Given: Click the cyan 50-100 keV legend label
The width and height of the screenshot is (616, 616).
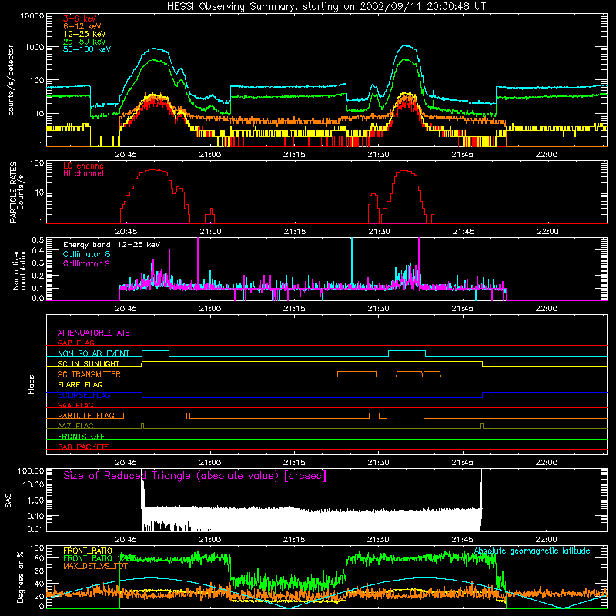Looking at the screenshot, I should point(87,49).
